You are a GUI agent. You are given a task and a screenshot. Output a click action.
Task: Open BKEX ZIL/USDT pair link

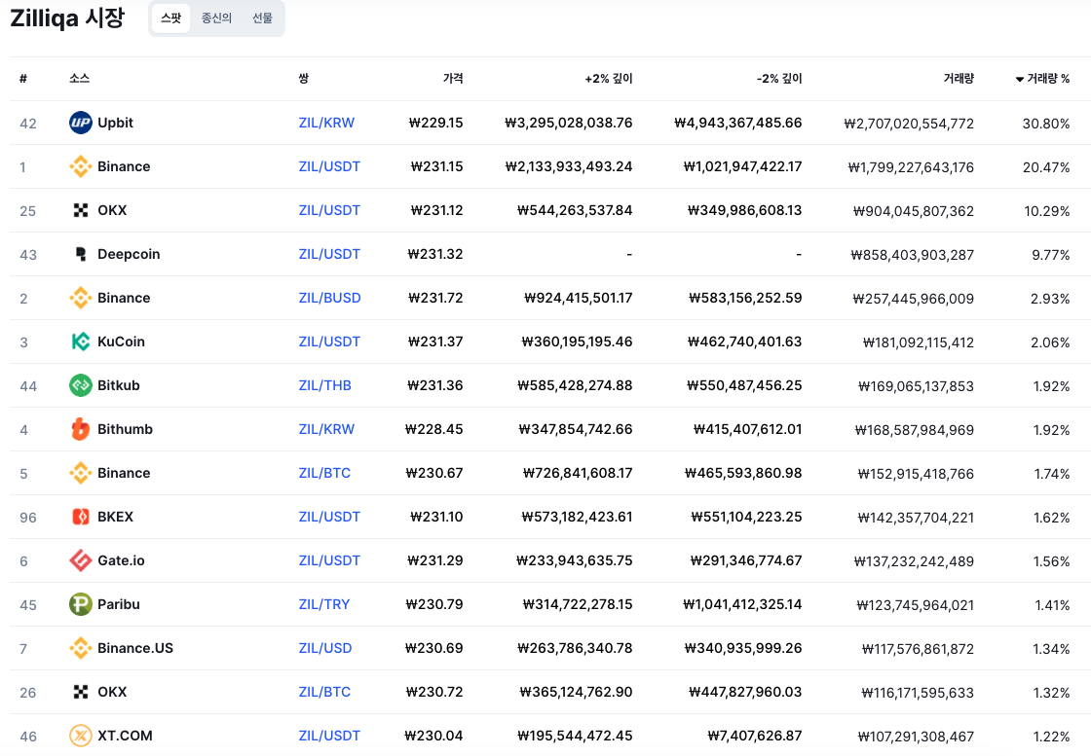pyautogui.click(x=329, y=517)
